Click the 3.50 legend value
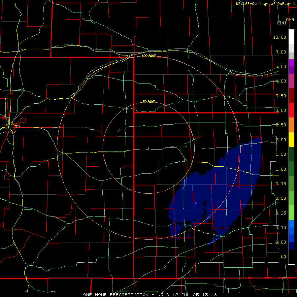Screen dimensions: 297x297 281,96
